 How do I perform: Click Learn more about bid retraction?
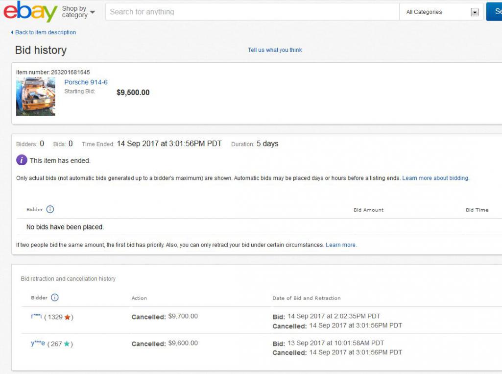341,245
